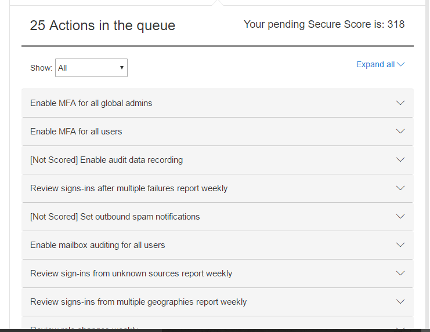
Task: Click the chevron icon beside Expand all
Action: click(x=400, y=64)
